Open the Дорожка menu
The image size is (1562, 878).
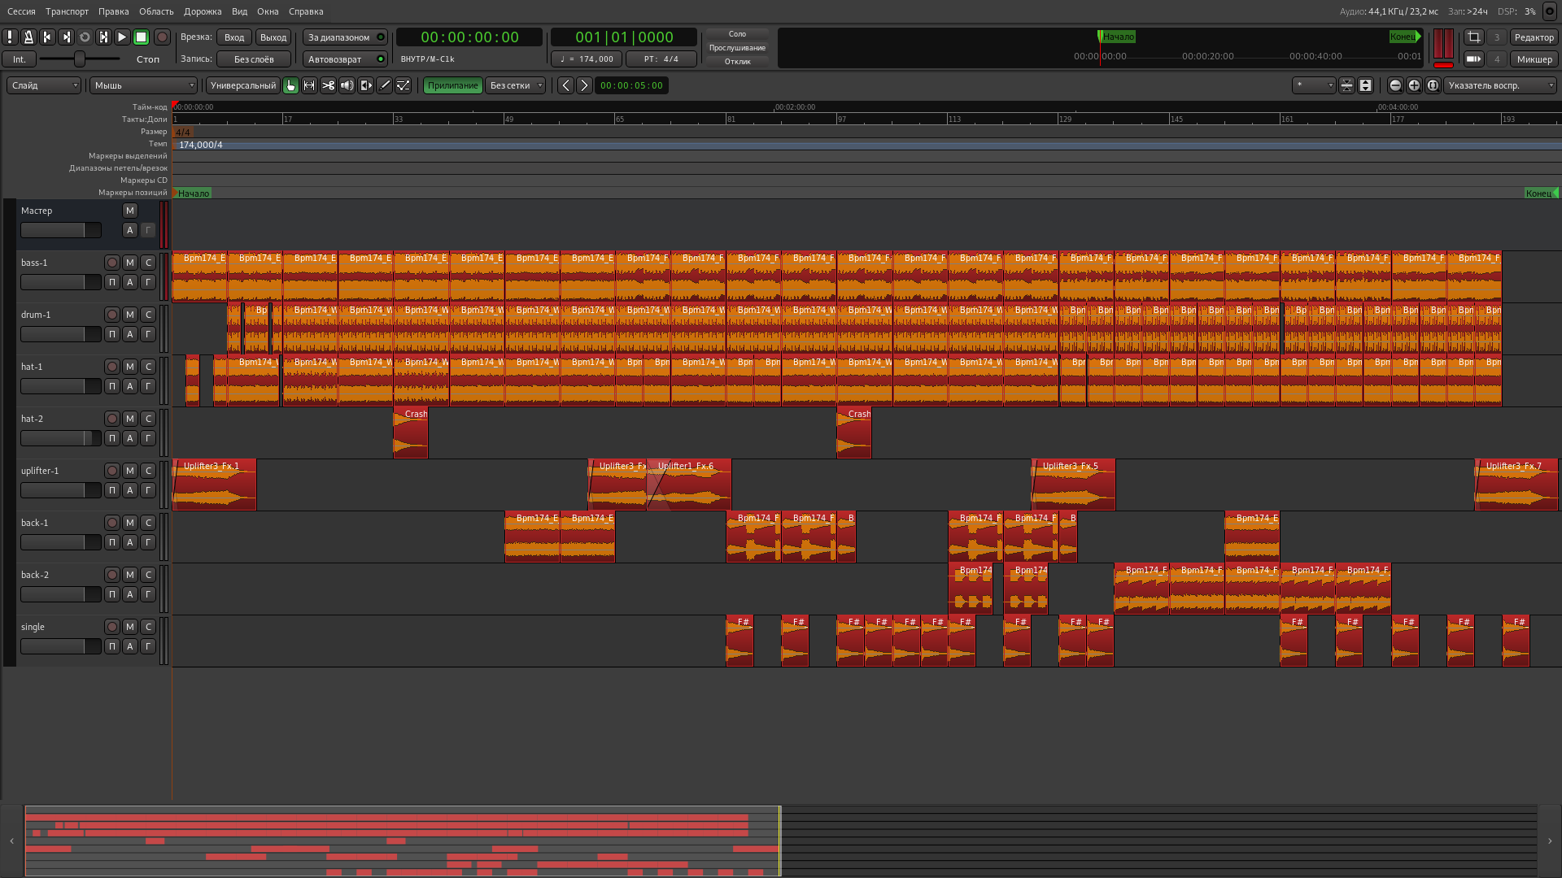[203, 11]
